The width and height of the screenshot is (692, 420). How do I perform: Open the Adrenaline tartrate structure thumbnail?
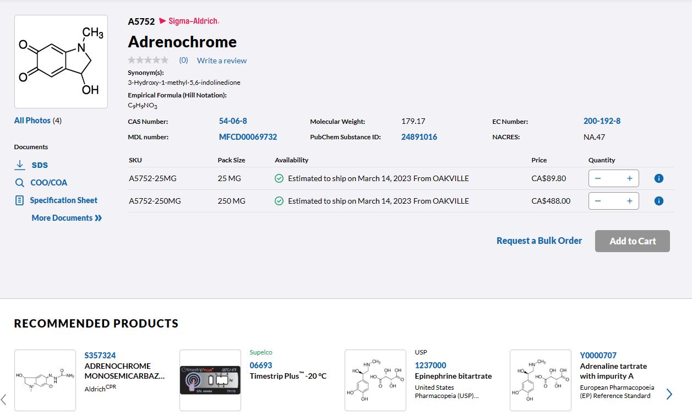pos(541,380)
